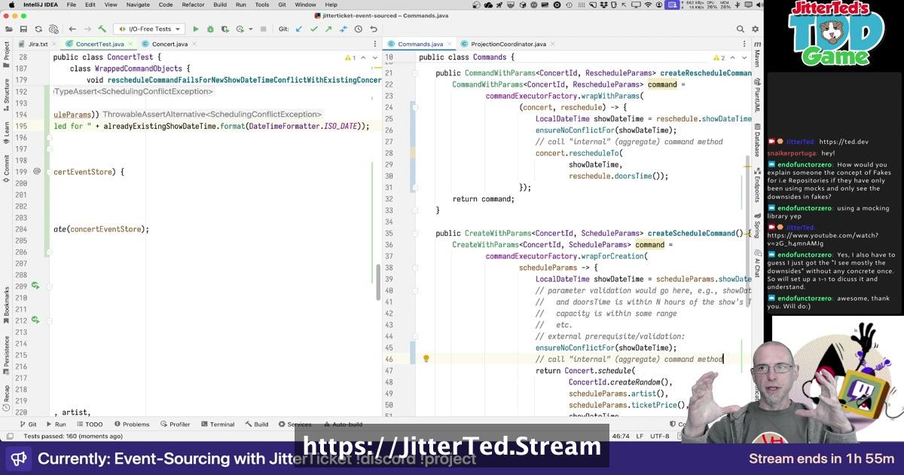This screenshot has height=475, width=904.
Task: Run I/O-Free Tests with green play icon
Action: [196, 29]
